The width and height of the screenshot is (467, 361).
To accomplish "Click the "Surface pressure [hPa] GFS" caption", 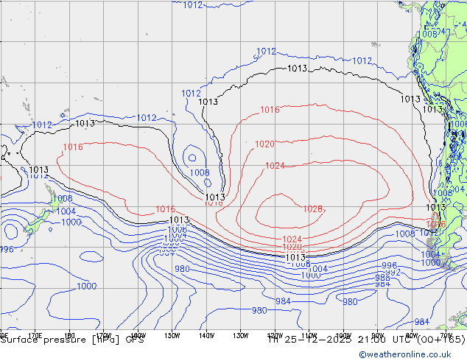I will click(x=72, y=340).
